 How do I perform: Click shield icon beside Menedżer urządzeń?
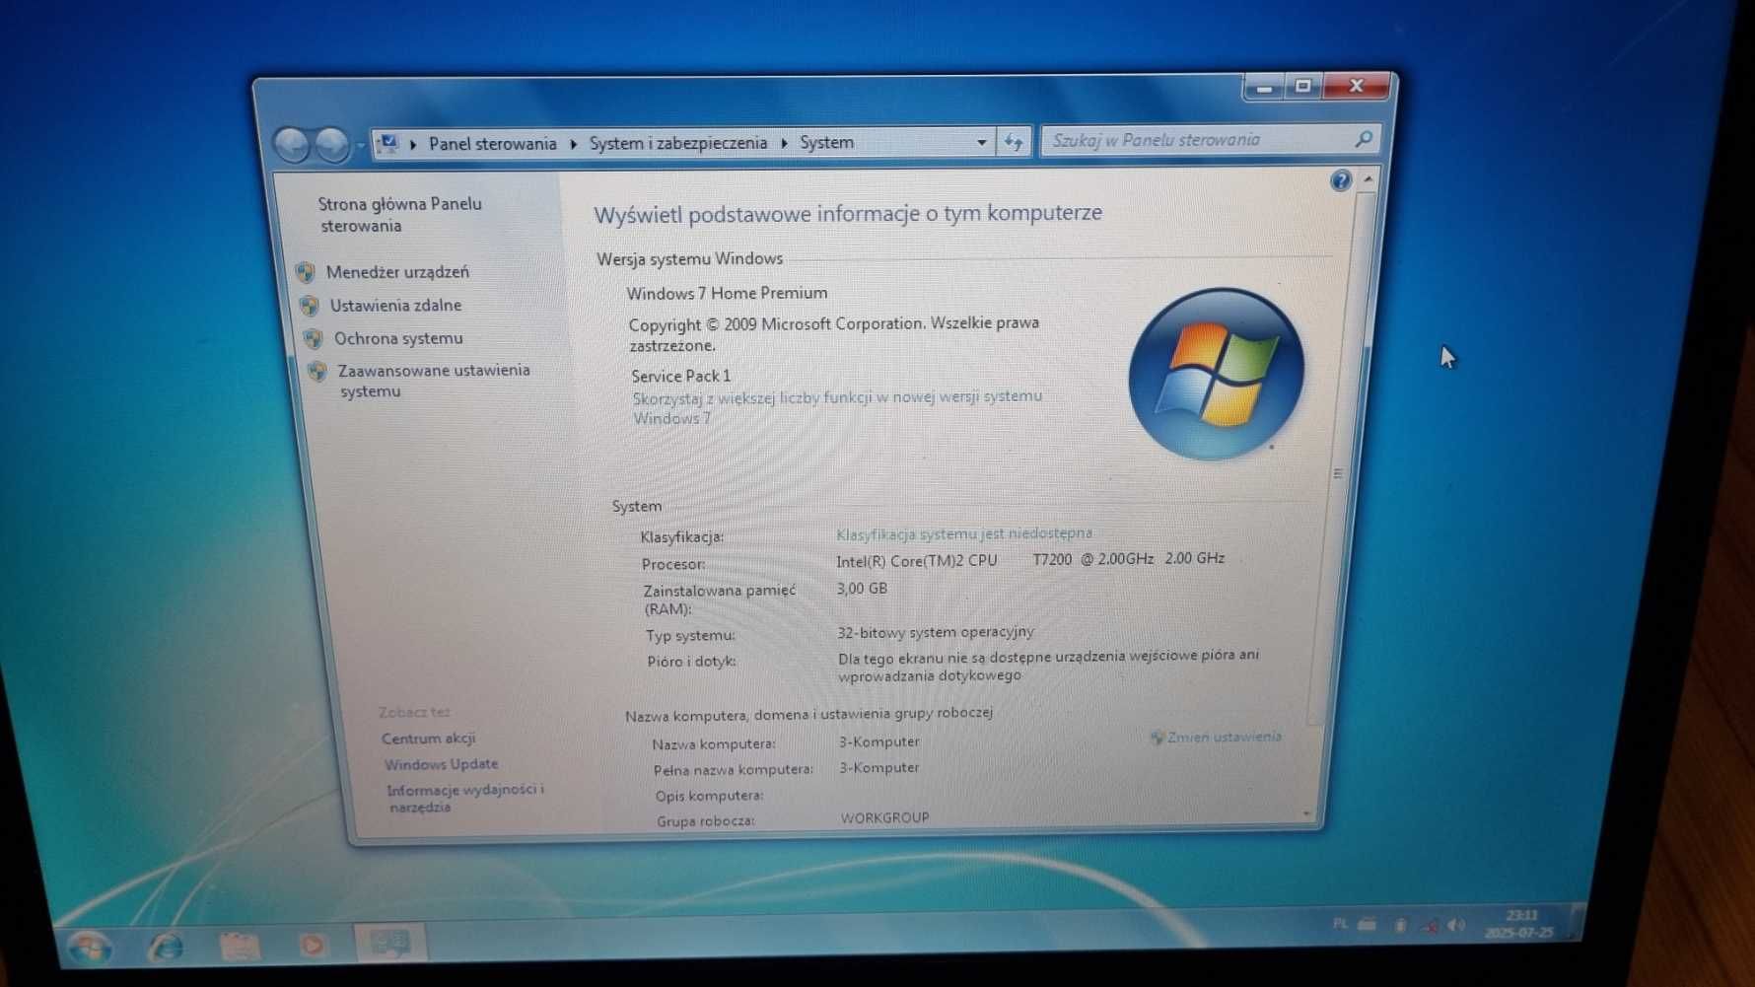point(306,272)
